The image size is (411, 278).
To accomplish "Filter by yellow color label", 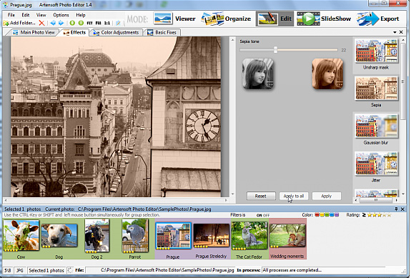I will [322, 215].
